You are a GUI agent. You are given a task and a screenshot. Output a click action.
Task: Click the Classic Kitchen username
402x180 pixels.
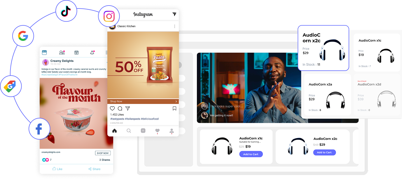126,26
